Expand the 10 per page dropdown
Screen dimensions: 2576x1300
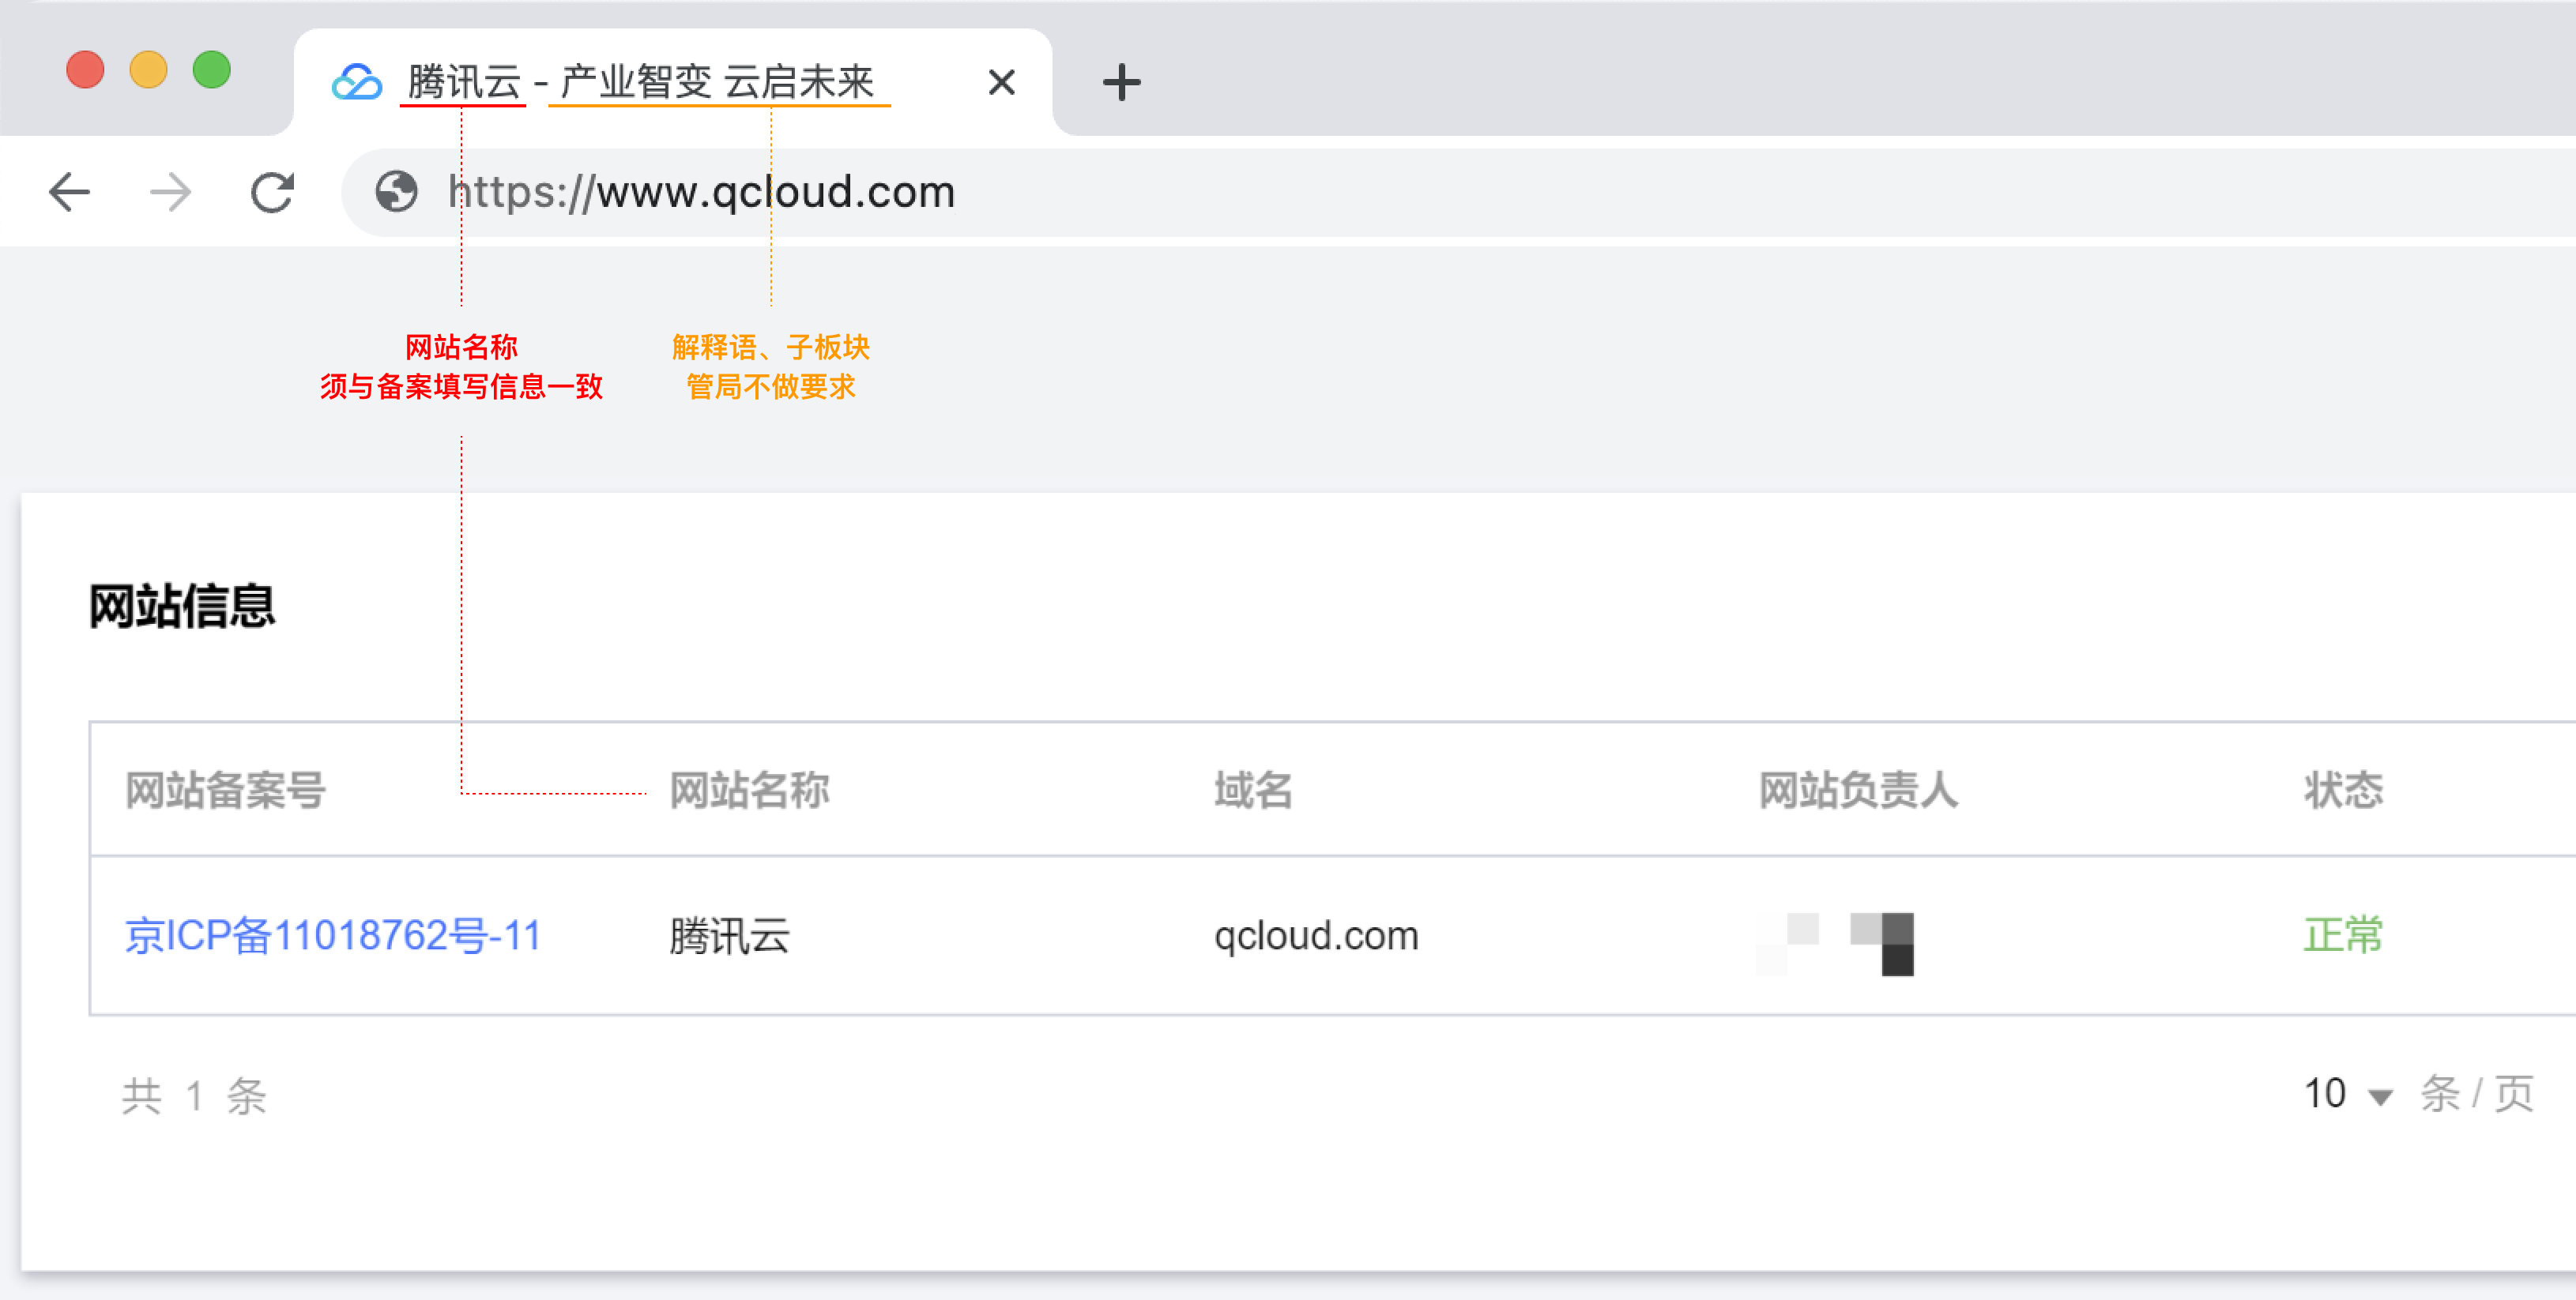(2348, 1094)
